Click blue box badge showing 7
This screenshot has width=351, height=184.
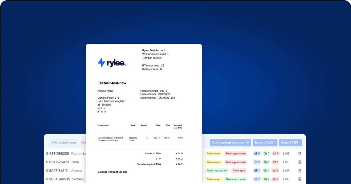point(257,171)
